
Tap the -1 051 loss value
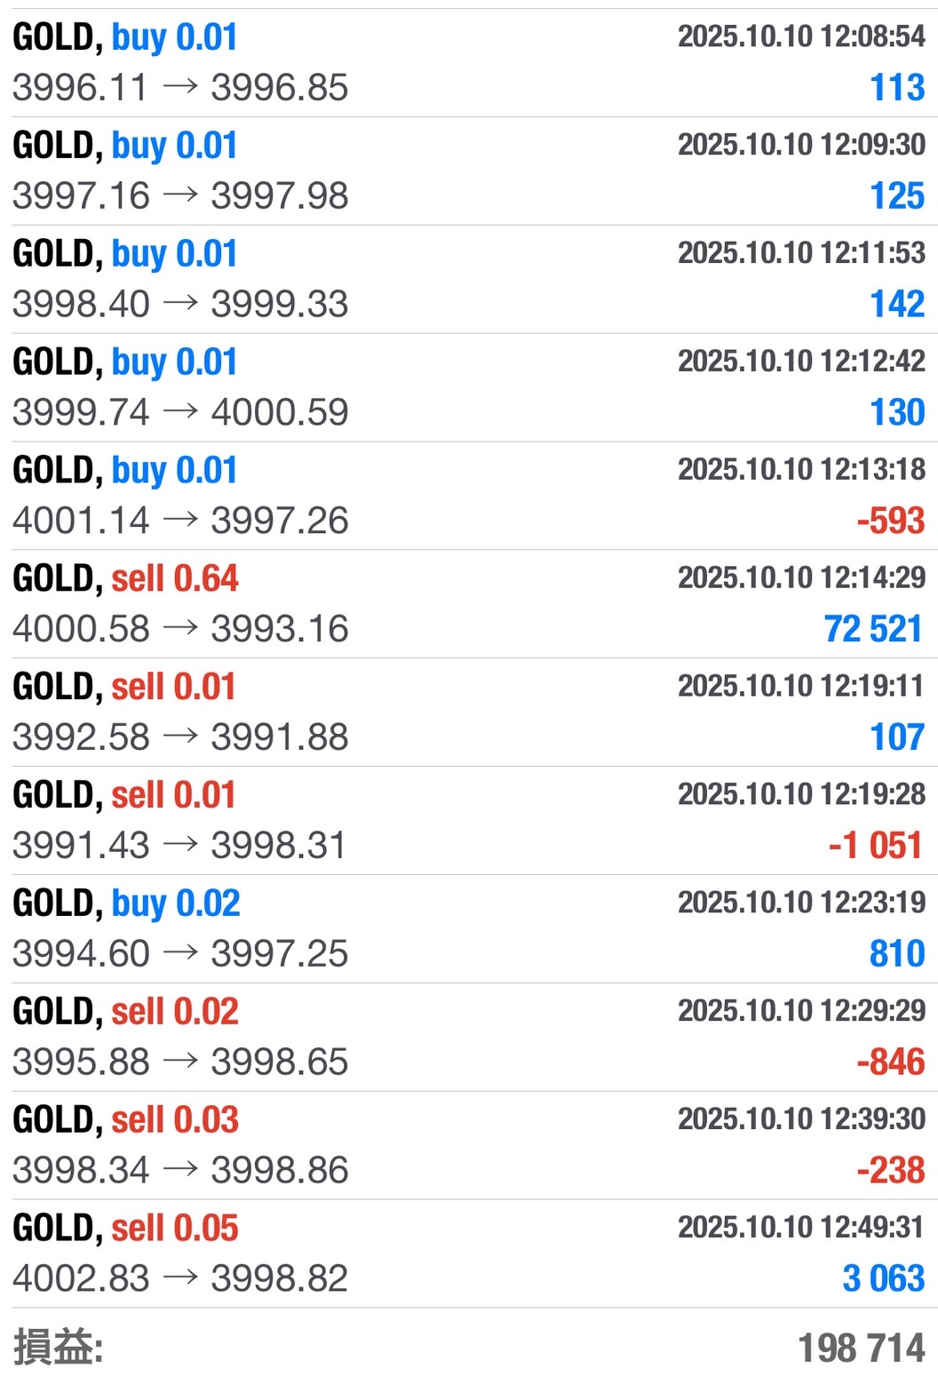click(876, 845)
